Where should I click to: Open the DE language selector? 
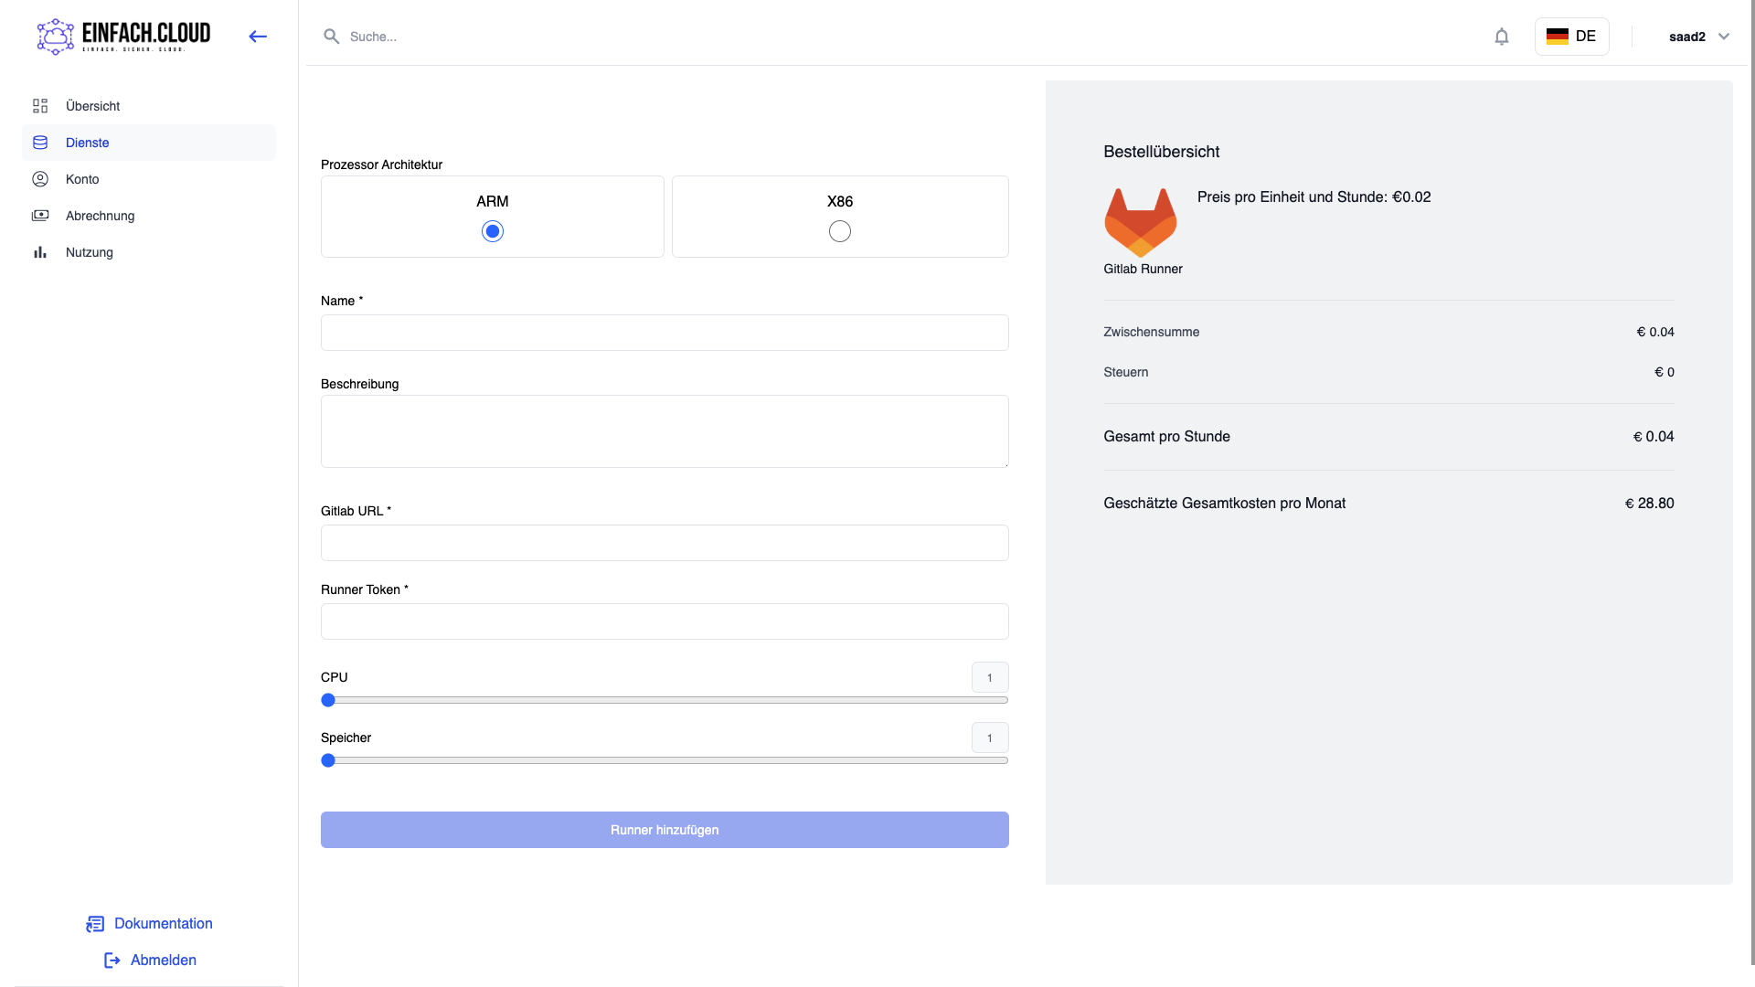(1571, 37)
